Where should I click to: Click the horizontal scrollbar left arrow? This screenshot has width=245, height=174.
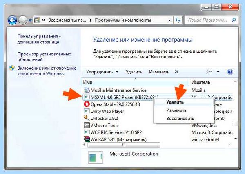point(84,145)
